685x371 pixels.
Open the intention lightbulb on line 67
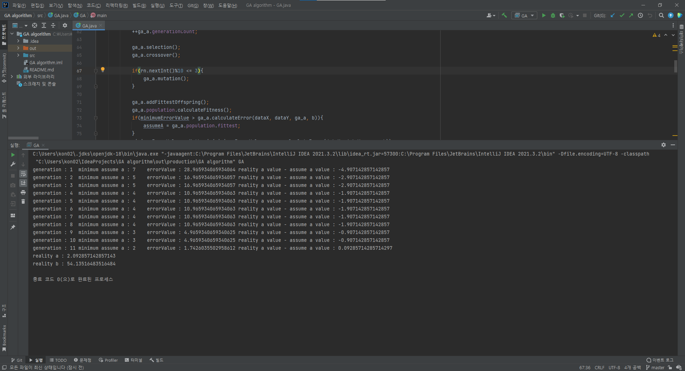click(103, 70)
